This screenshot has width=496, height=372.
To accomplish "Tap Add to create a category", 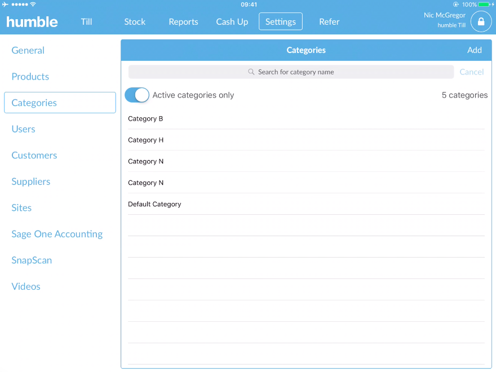I will coord(475,50).
